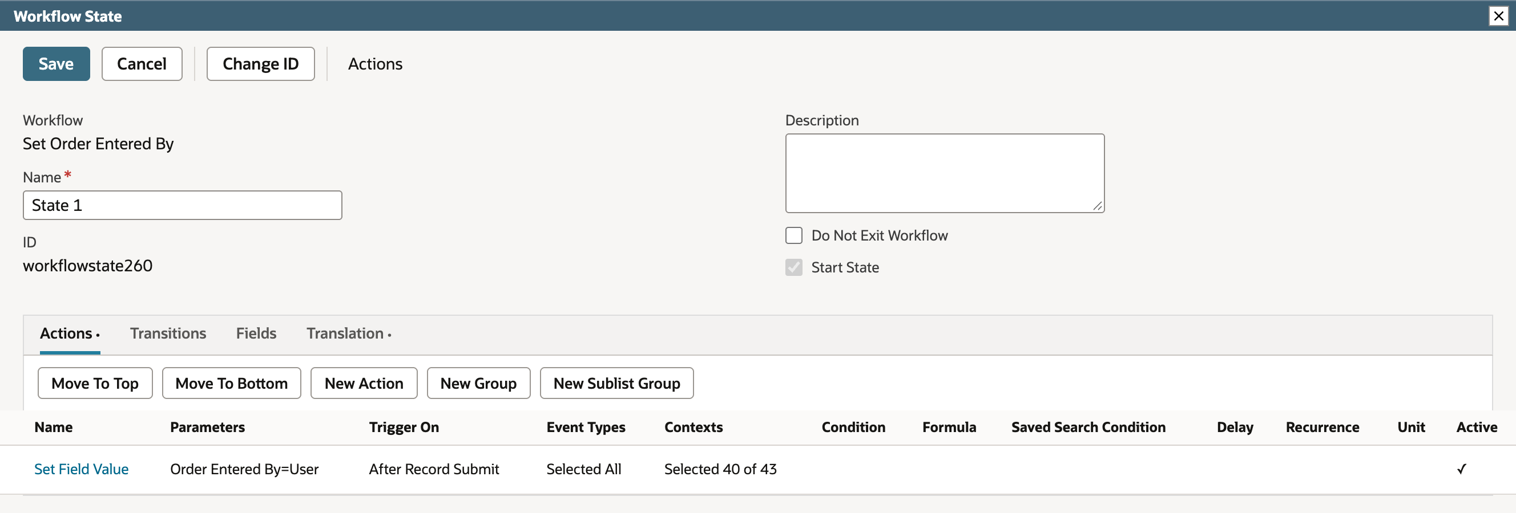Image resolution: width=1516 pixels, height=513 pixels.
Task: Click the Save button
Action: (x=56, y=63)
